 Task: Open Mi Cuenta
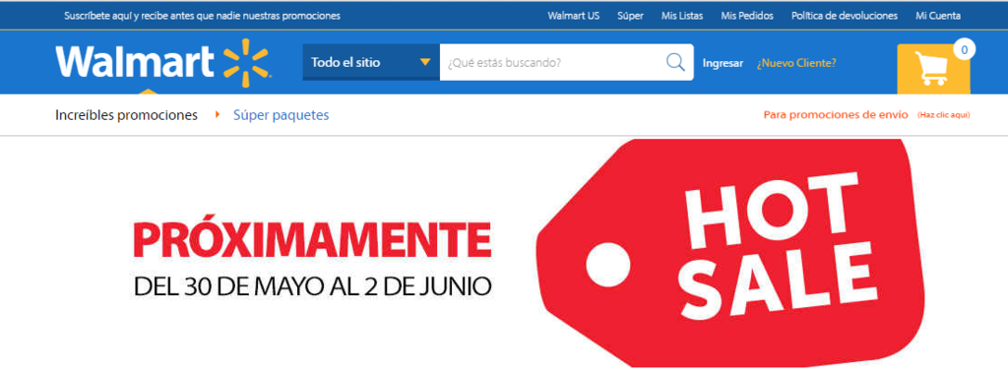[938, 16]
